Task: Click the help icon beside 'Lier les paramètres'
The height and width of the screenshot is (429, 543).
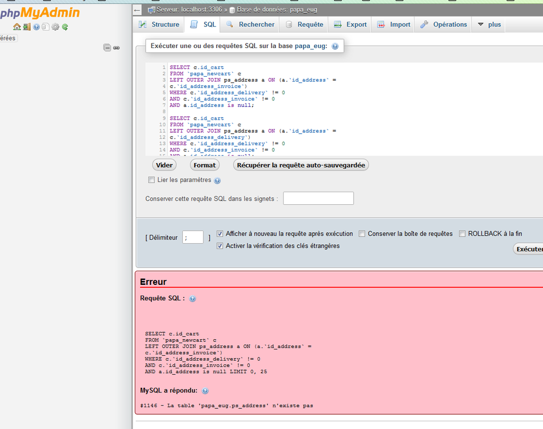Action: click(217, 181)
